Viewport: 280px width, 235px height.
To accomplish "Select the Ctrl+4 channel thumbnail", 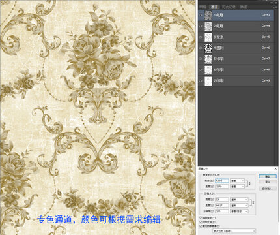I will click(x=208, y=26).
